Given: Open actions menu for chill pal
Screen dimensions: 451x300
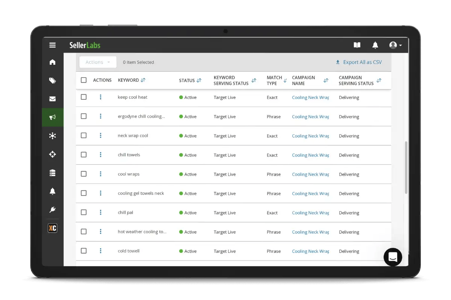Looking at the screenshot, I should pos(100,212).
